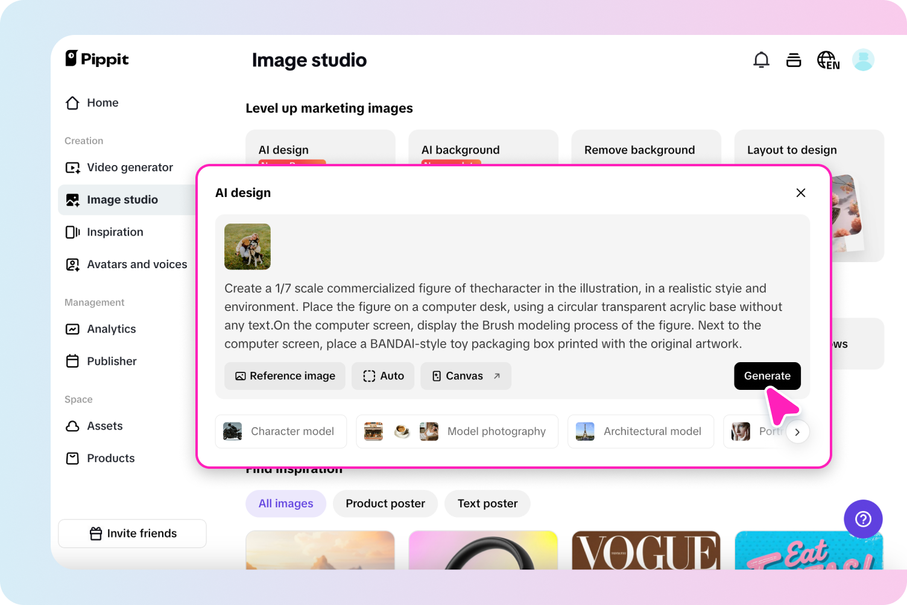Click the Invite friends button
This screenshot has height=605, width=907.
[x=132, y=534]
